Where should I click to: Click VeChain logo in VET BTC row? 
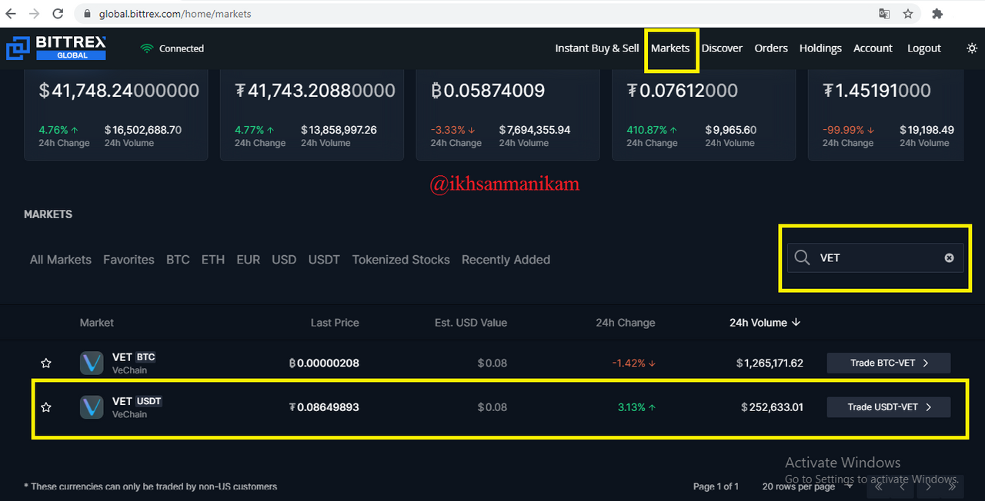click(x=92, y=363)
